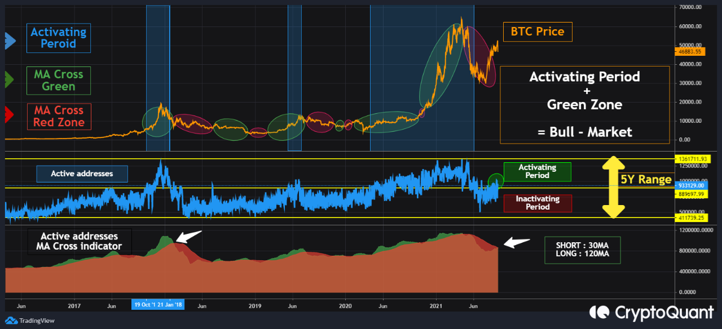Click the red Inactivating Period label

pyautogui.click(x=538, y=203)
